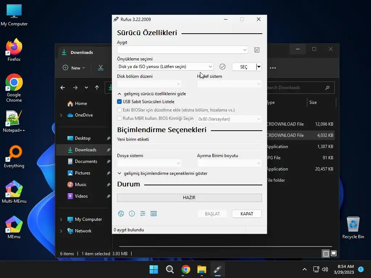Select Pictures in navigation pane
The width and height of the screenshot is (371, 278).
[82, 173]
